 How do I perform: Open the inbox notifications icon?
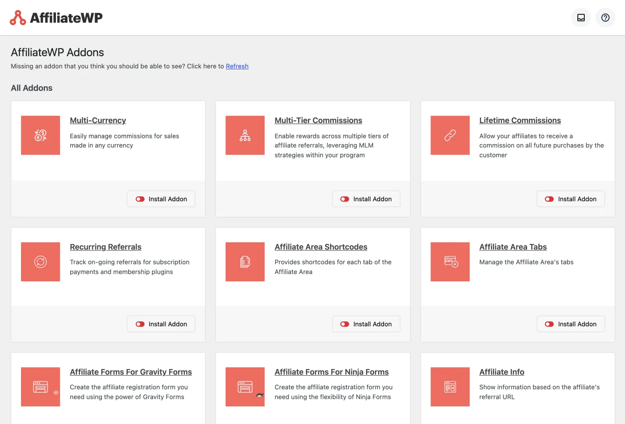coord(581,18)
